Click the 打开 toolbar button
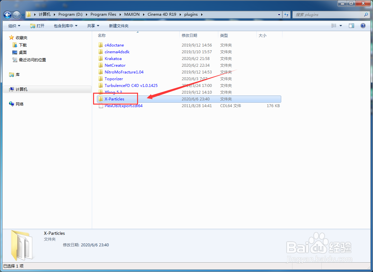Screen dimensions: 373x272 [x=37, y=26]
